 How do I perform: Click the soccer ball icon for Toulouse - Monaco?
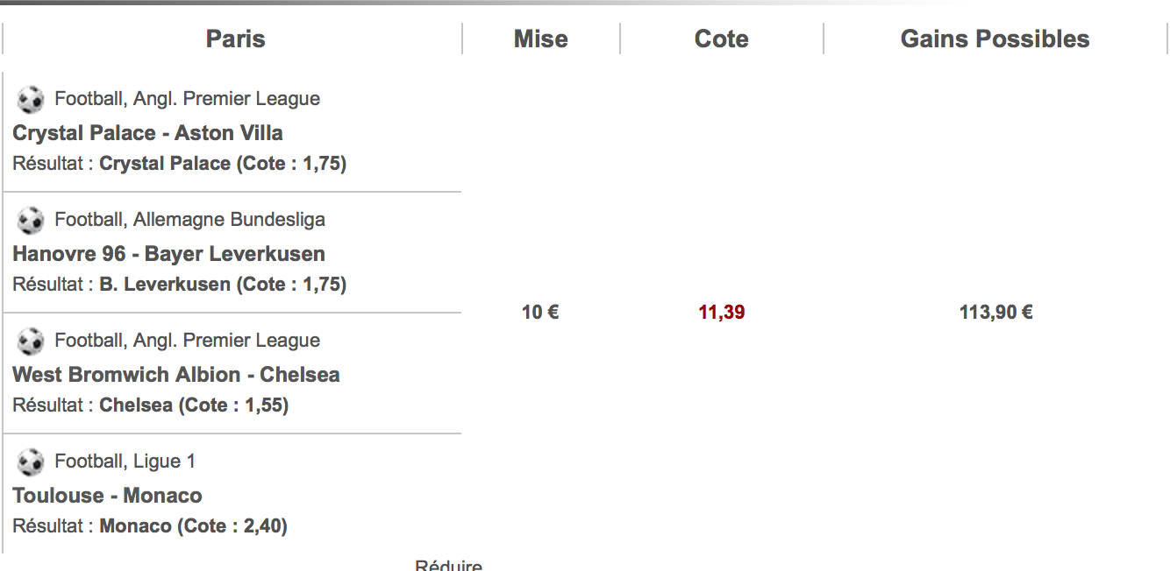tap(30, 462)
